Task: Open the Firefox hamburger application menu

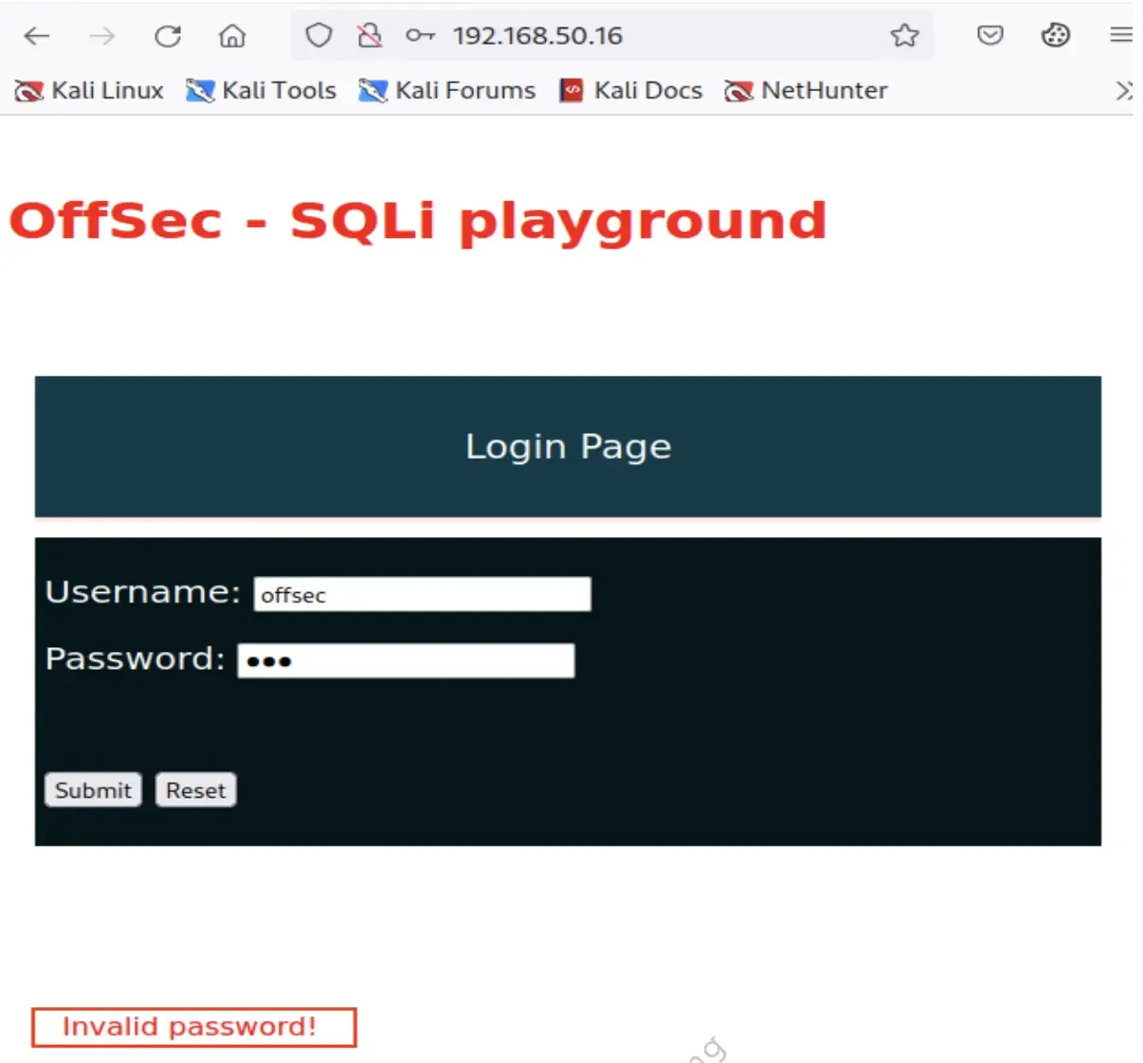Action: [x=1121, y=36]
